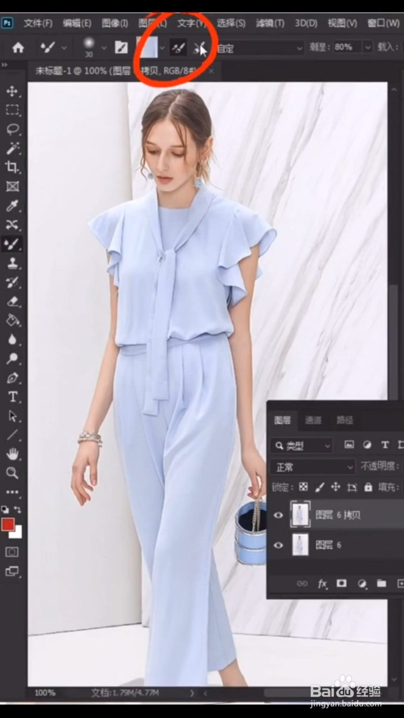
Task: Toggle adjustment layer filter icon
Action: point(367,445)
